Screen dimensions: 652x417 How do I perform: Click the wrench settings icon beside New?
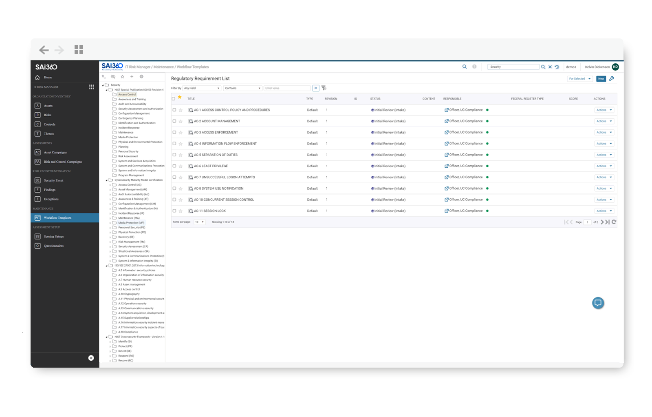[611, 79]
